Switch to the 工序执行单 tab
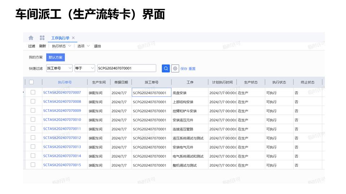The image size is (346, 194). click(60, 38)
